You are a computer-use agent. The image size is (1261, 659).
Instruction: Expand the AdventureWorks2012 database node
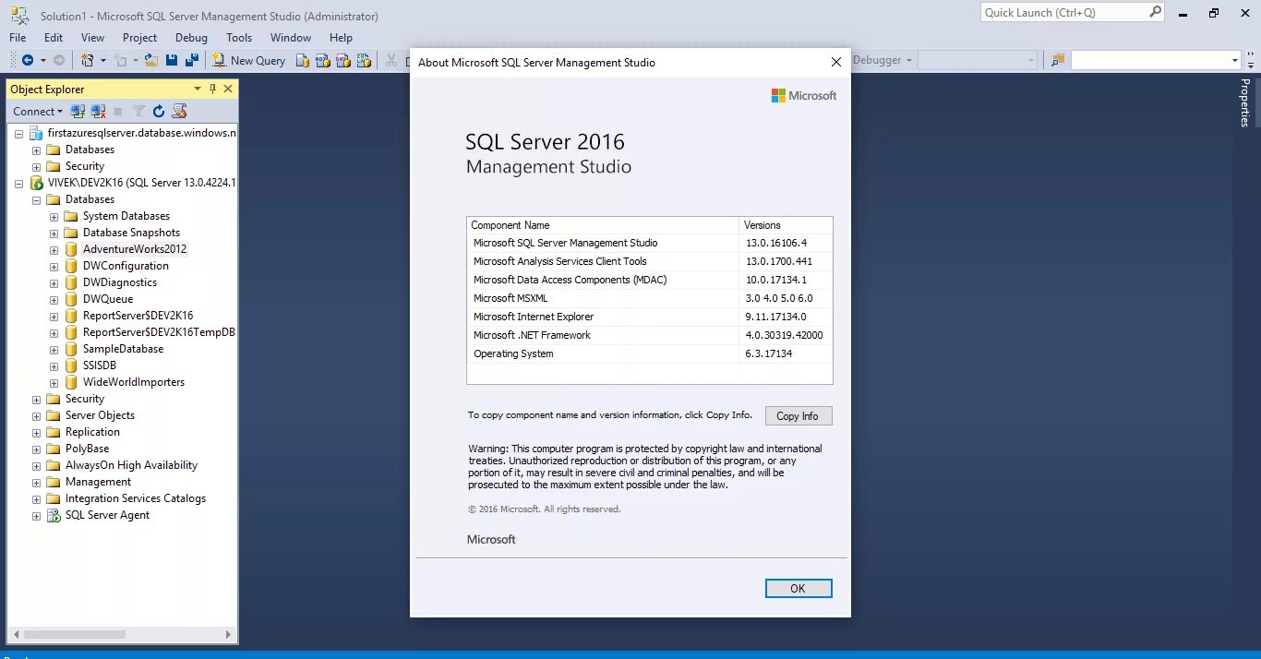[x=54, y=249]
